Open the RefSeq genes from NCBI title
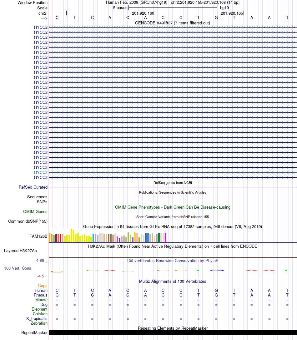Image resolution: width=297 pixels, height=340 pixels. 173,183
